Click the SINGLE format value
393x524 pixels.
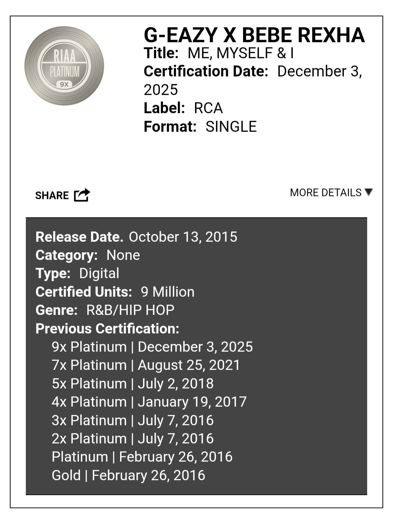point(231,127)
